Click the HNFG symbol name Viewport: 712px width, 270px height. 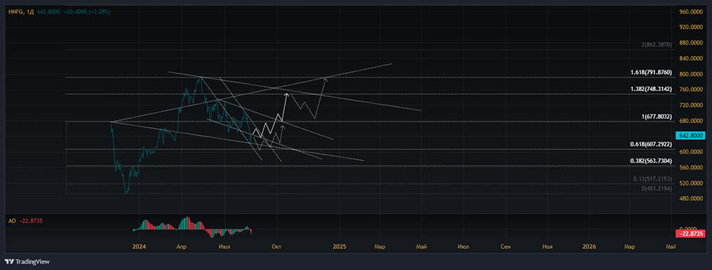[16, 11]
